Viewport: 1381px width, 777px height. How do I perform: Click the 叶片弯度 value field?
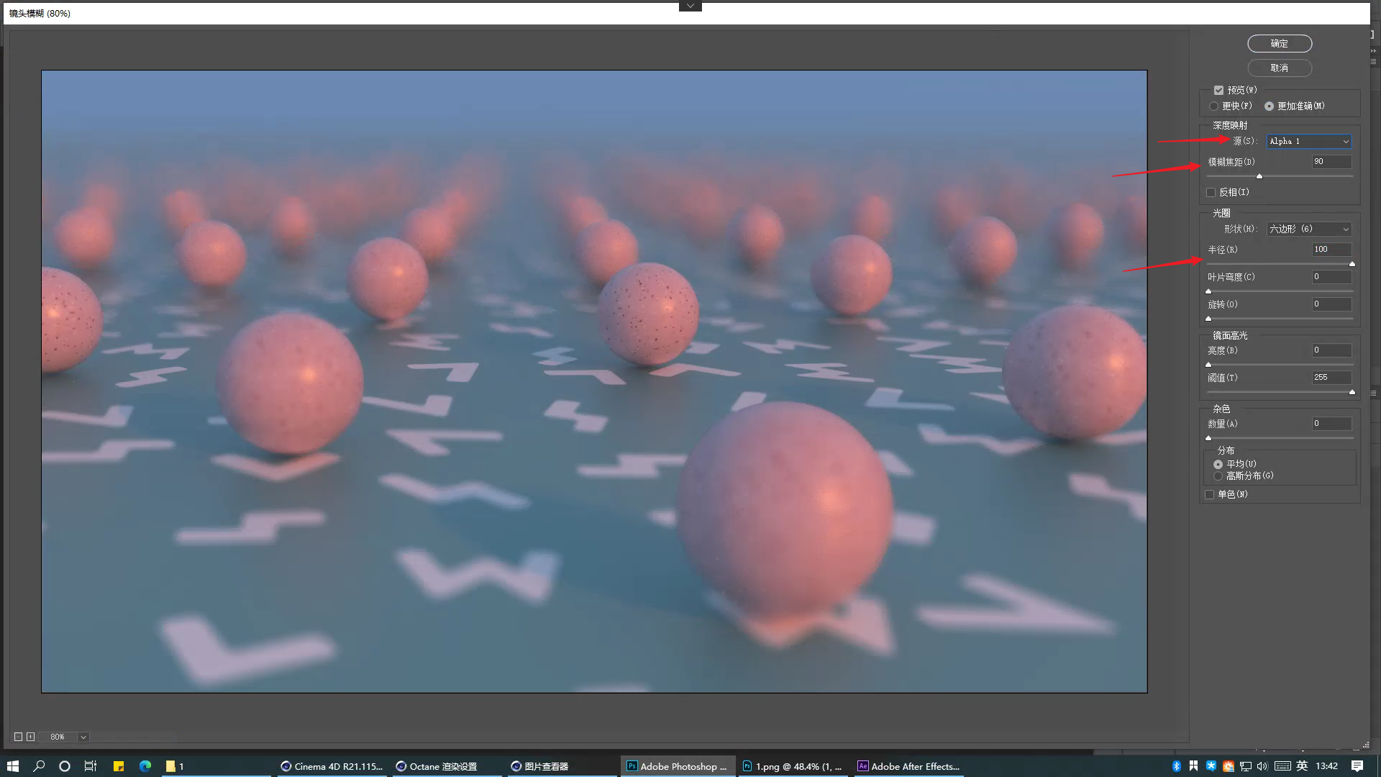(x=1332, y=277)
